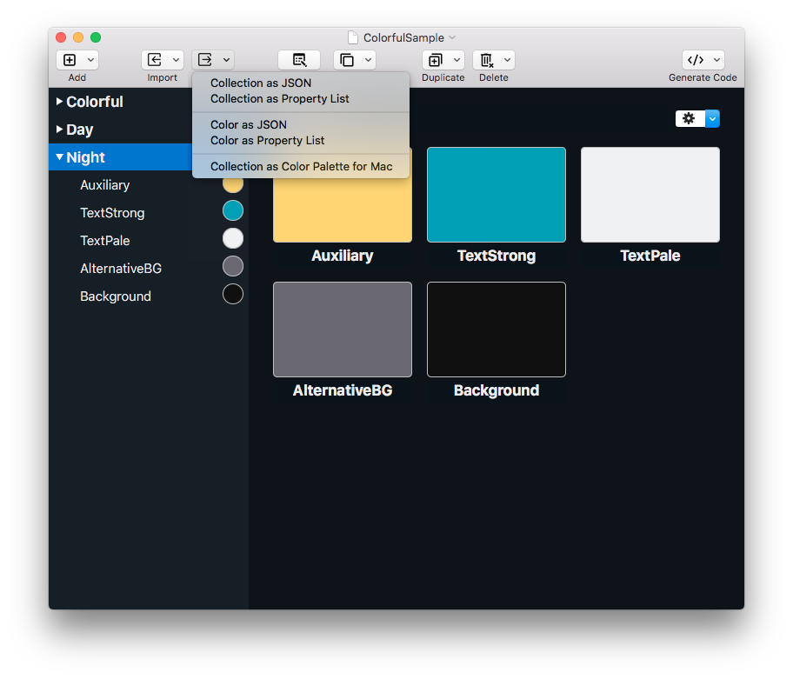
Task: Open the blue dropdown beside the gear button
Action: pyautogui.click(x=712, y=118)
